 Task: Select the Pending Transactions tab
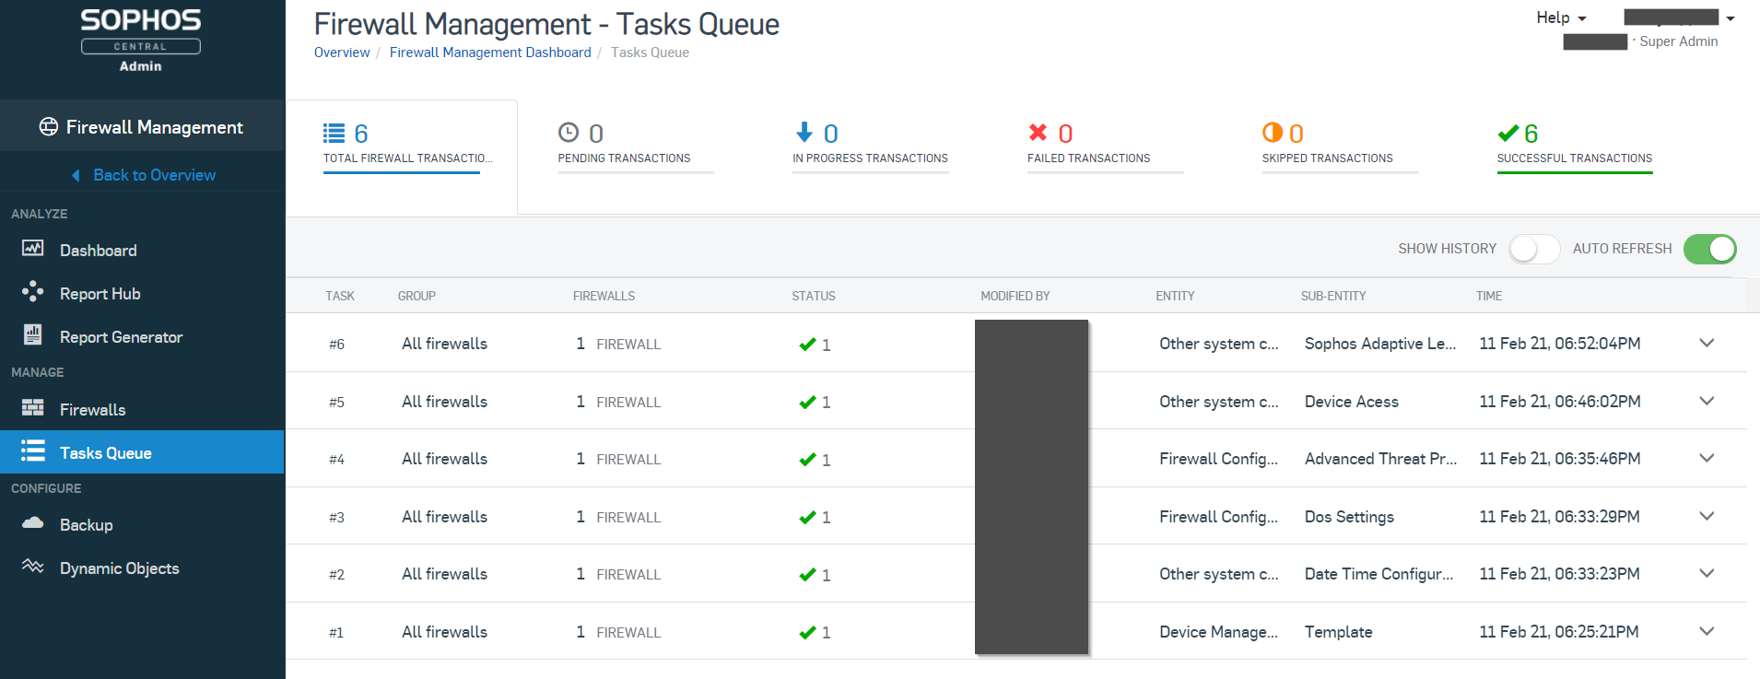[x=636, y=147]
